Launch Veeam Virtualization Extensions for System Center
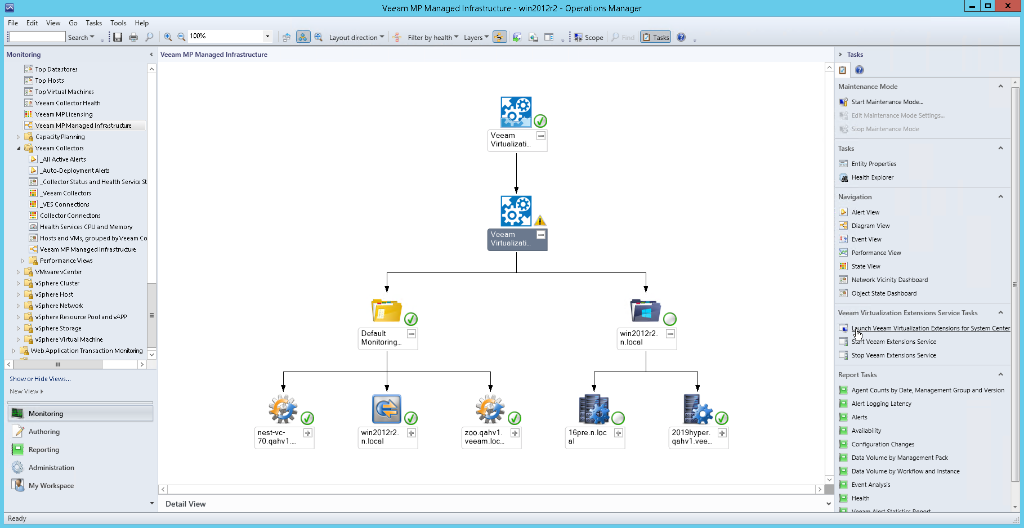1024x528 pixels. point(931,328)
